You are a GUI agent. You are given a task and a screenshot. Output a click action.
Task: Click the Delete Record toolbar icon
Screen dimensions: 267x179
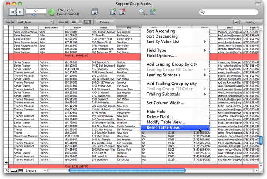122,11
